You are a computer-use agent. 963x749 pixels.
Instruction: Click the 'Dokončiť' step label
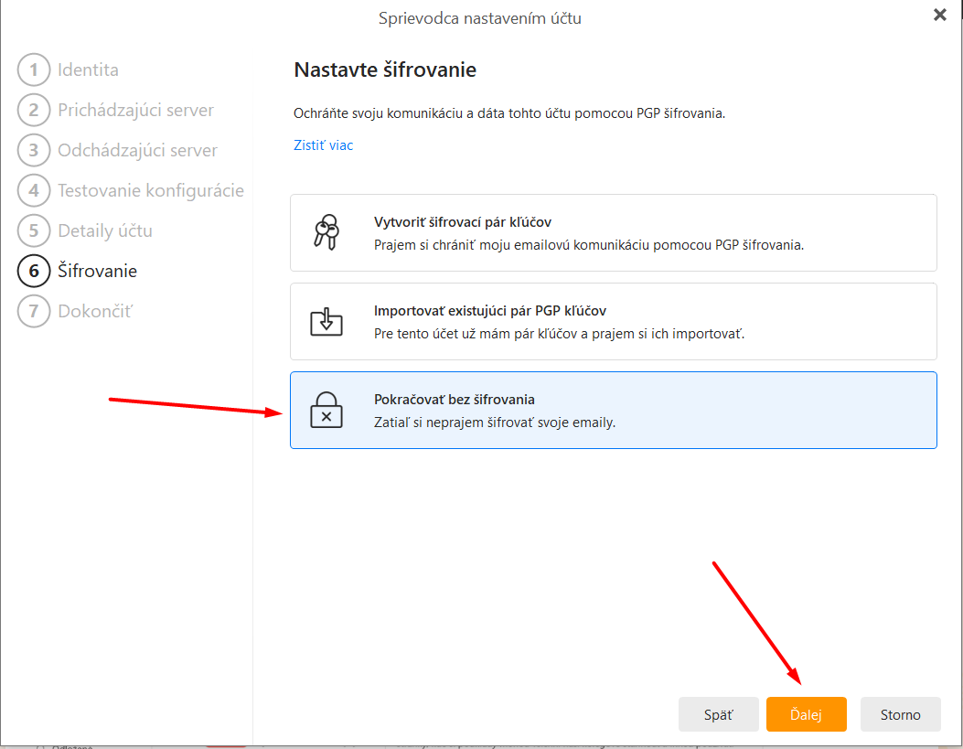pyautogui.click(x=95, y=312)
